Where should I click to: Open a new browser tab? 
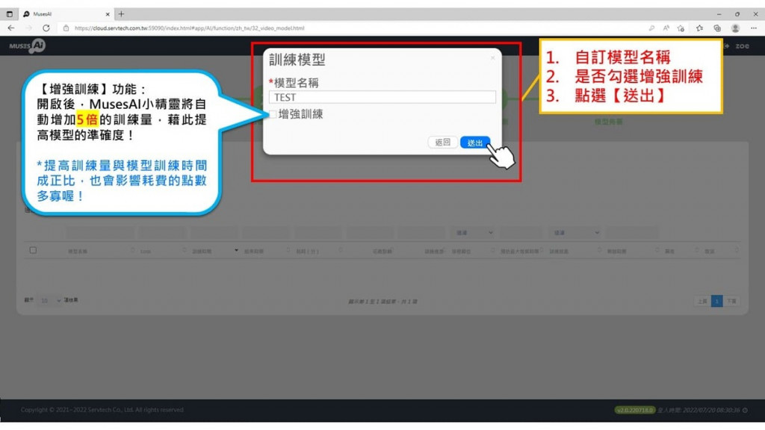[x=121, y=14]
